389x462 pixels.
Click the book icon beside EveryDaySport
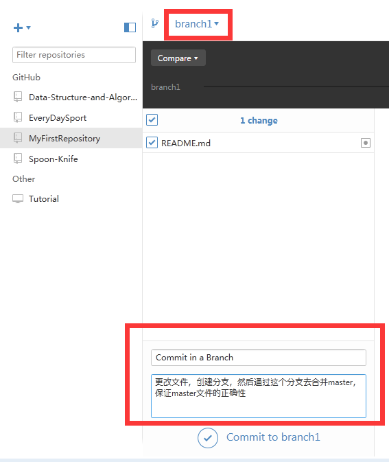[18, 117]
